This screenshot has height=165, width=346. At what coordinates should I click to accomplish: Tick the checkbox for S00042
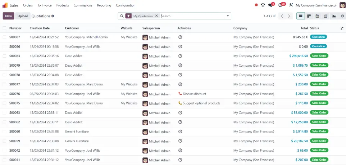(x=4, y=151)
